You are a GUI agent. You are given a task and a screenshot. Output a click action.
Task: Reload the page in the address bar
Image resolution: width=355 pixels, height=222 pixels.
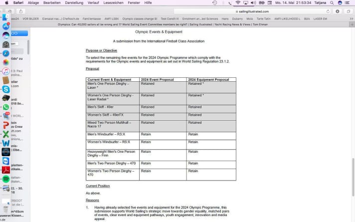click(x=328, y=11)
